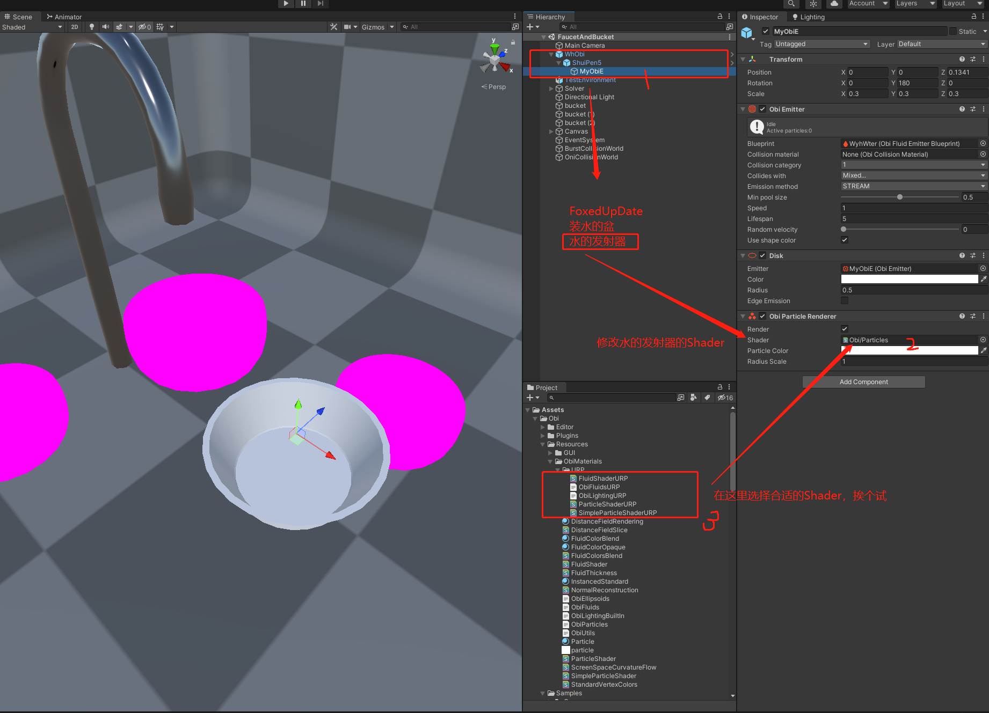The width and height of the screenshot is (989, 713).
Task: Use the Particle Color eyedropper icon
Action: coord(984,350)
